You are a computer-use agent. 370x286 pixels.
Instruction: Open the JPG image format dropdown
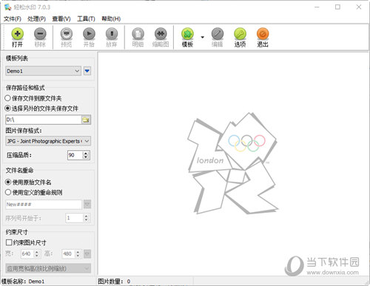(87, 141)
